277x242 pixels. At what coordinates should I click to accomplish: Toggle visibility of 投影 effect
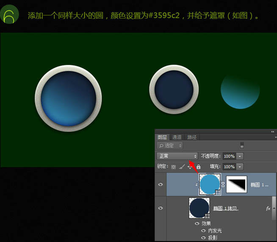[x=204, y=238]
